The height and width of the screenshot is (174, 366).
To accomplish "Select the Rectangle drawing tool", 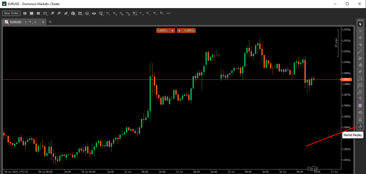I will point(360,85).
